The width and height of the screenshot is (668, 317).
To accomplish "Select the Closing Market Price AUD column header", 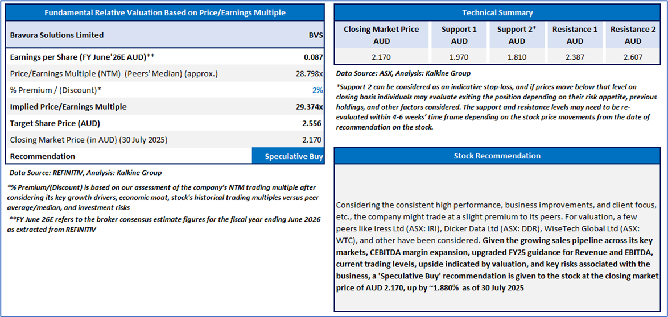I will tap(381, 35).
